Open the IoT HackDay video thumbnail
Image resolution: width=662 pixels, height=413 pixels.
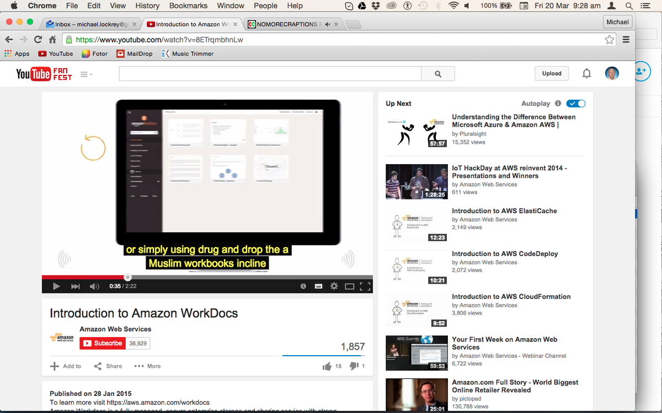(417, 181)
